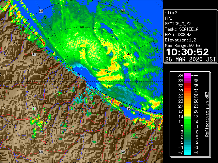Select the 'SEAICE_A_ZZ' product text
The image size is (218, 163).
point(178,24)
